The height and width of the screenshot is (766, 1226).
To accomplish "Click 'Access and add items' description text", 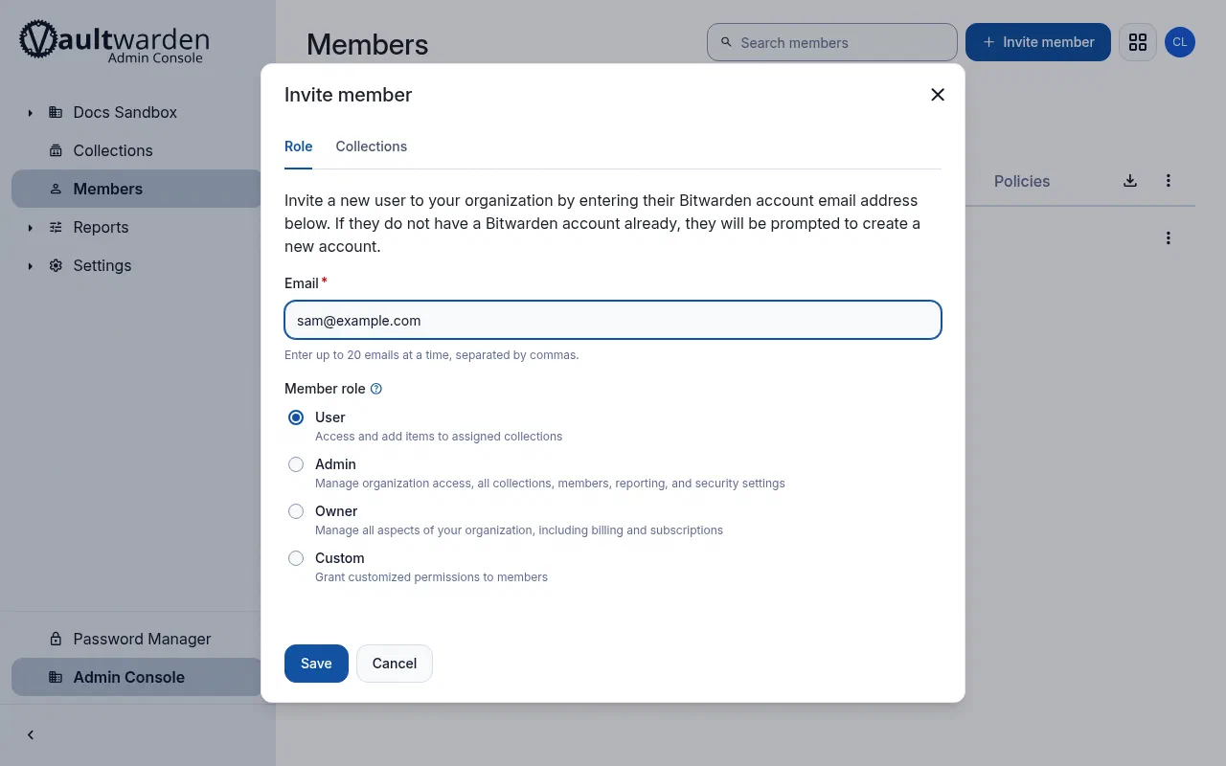I will (439, 437).
